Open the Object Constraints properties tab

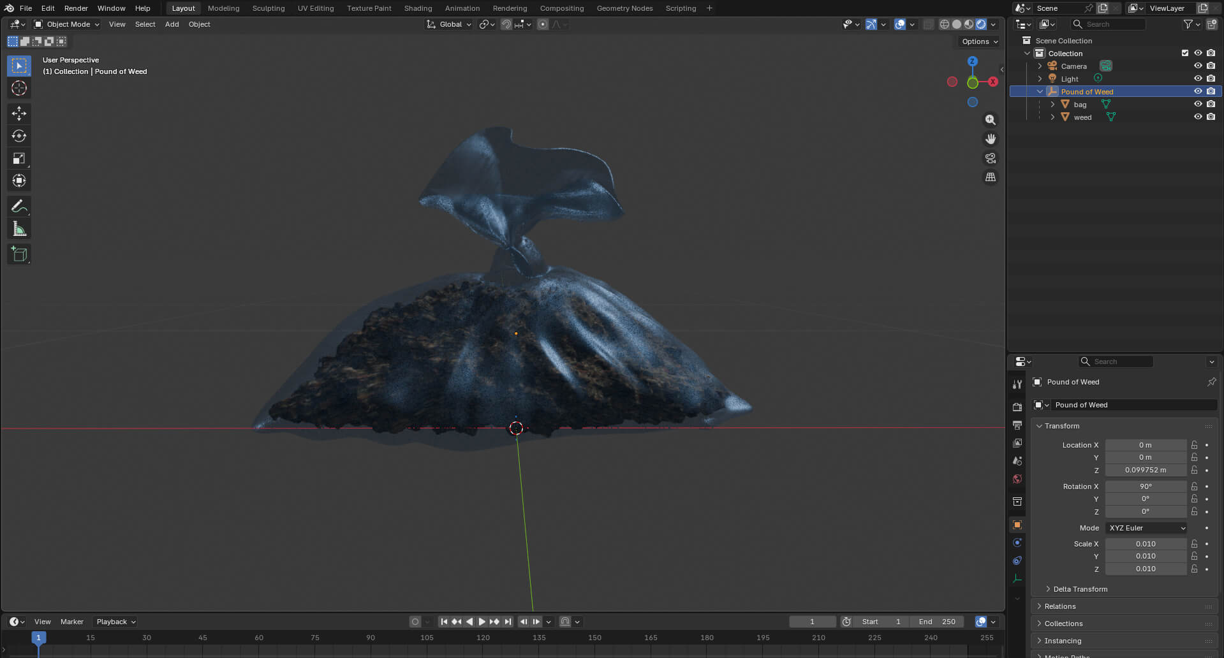point(1017,560)
